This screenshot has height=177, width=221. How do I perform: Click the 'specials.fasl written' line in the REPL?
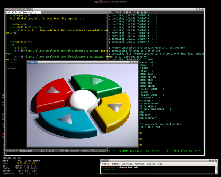coord(147,48)
